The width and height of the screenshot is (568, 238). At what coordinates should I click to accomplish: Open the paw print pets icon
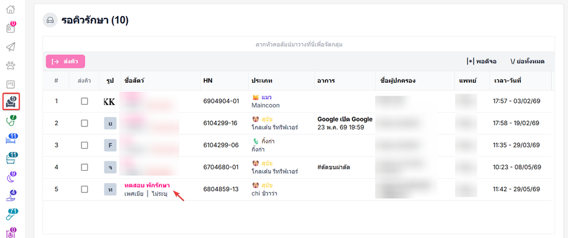pos(11,65)
